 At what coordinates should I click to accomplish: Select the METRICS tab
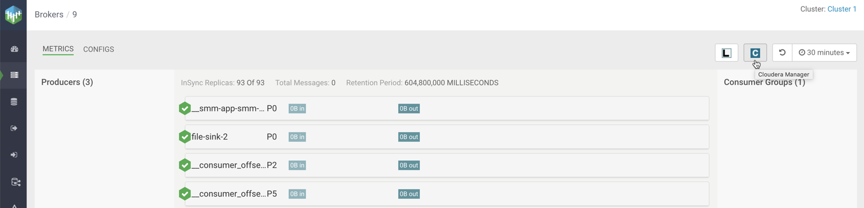58,49
